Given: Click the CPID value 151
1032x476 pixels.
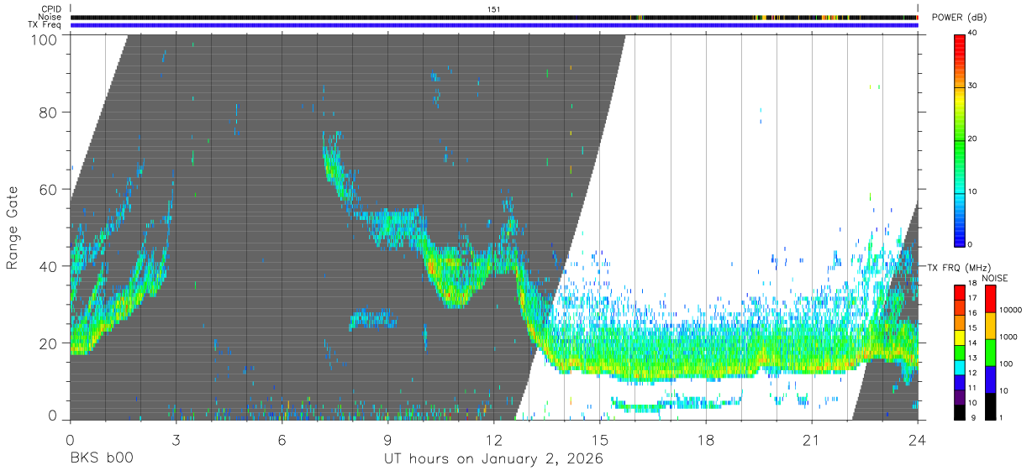Looking at the screenshot, I should (x=494, y=9).
